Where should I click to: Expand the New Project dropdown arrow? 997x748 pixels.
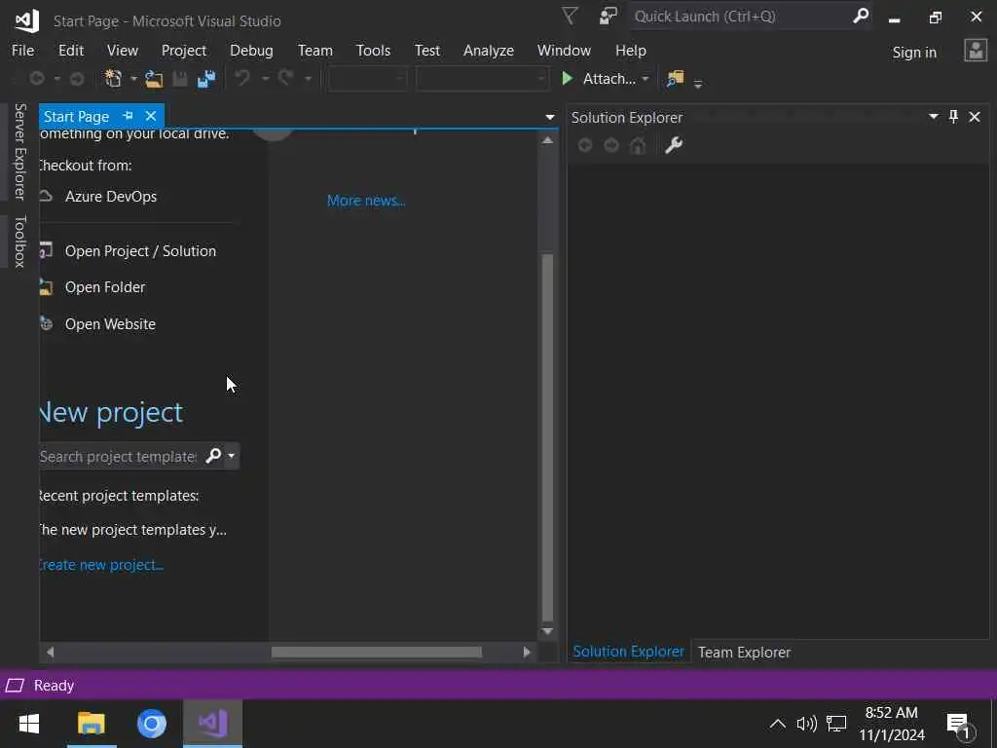tap(133, 79)
